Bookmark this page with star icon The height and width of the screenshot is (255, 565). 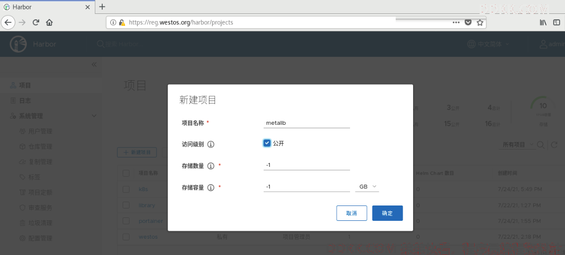point(480,22)
